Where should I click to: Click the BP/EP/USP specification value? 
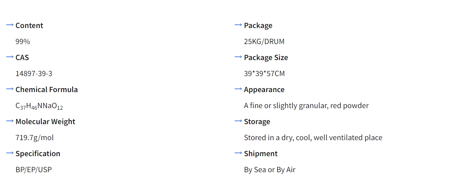click(x=34, y=170)
